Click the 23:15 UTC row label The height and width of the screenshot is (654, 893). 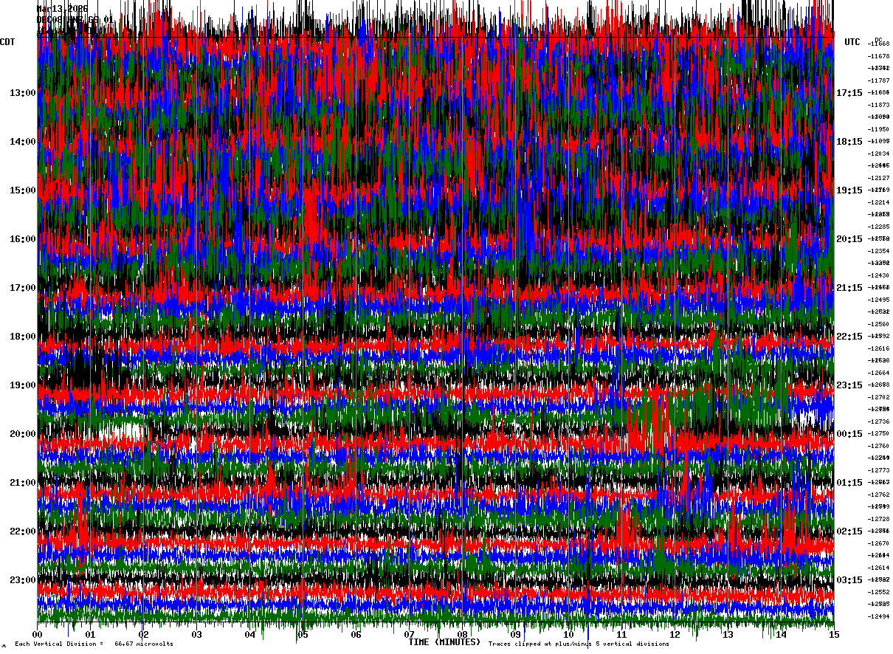point(849,385)
